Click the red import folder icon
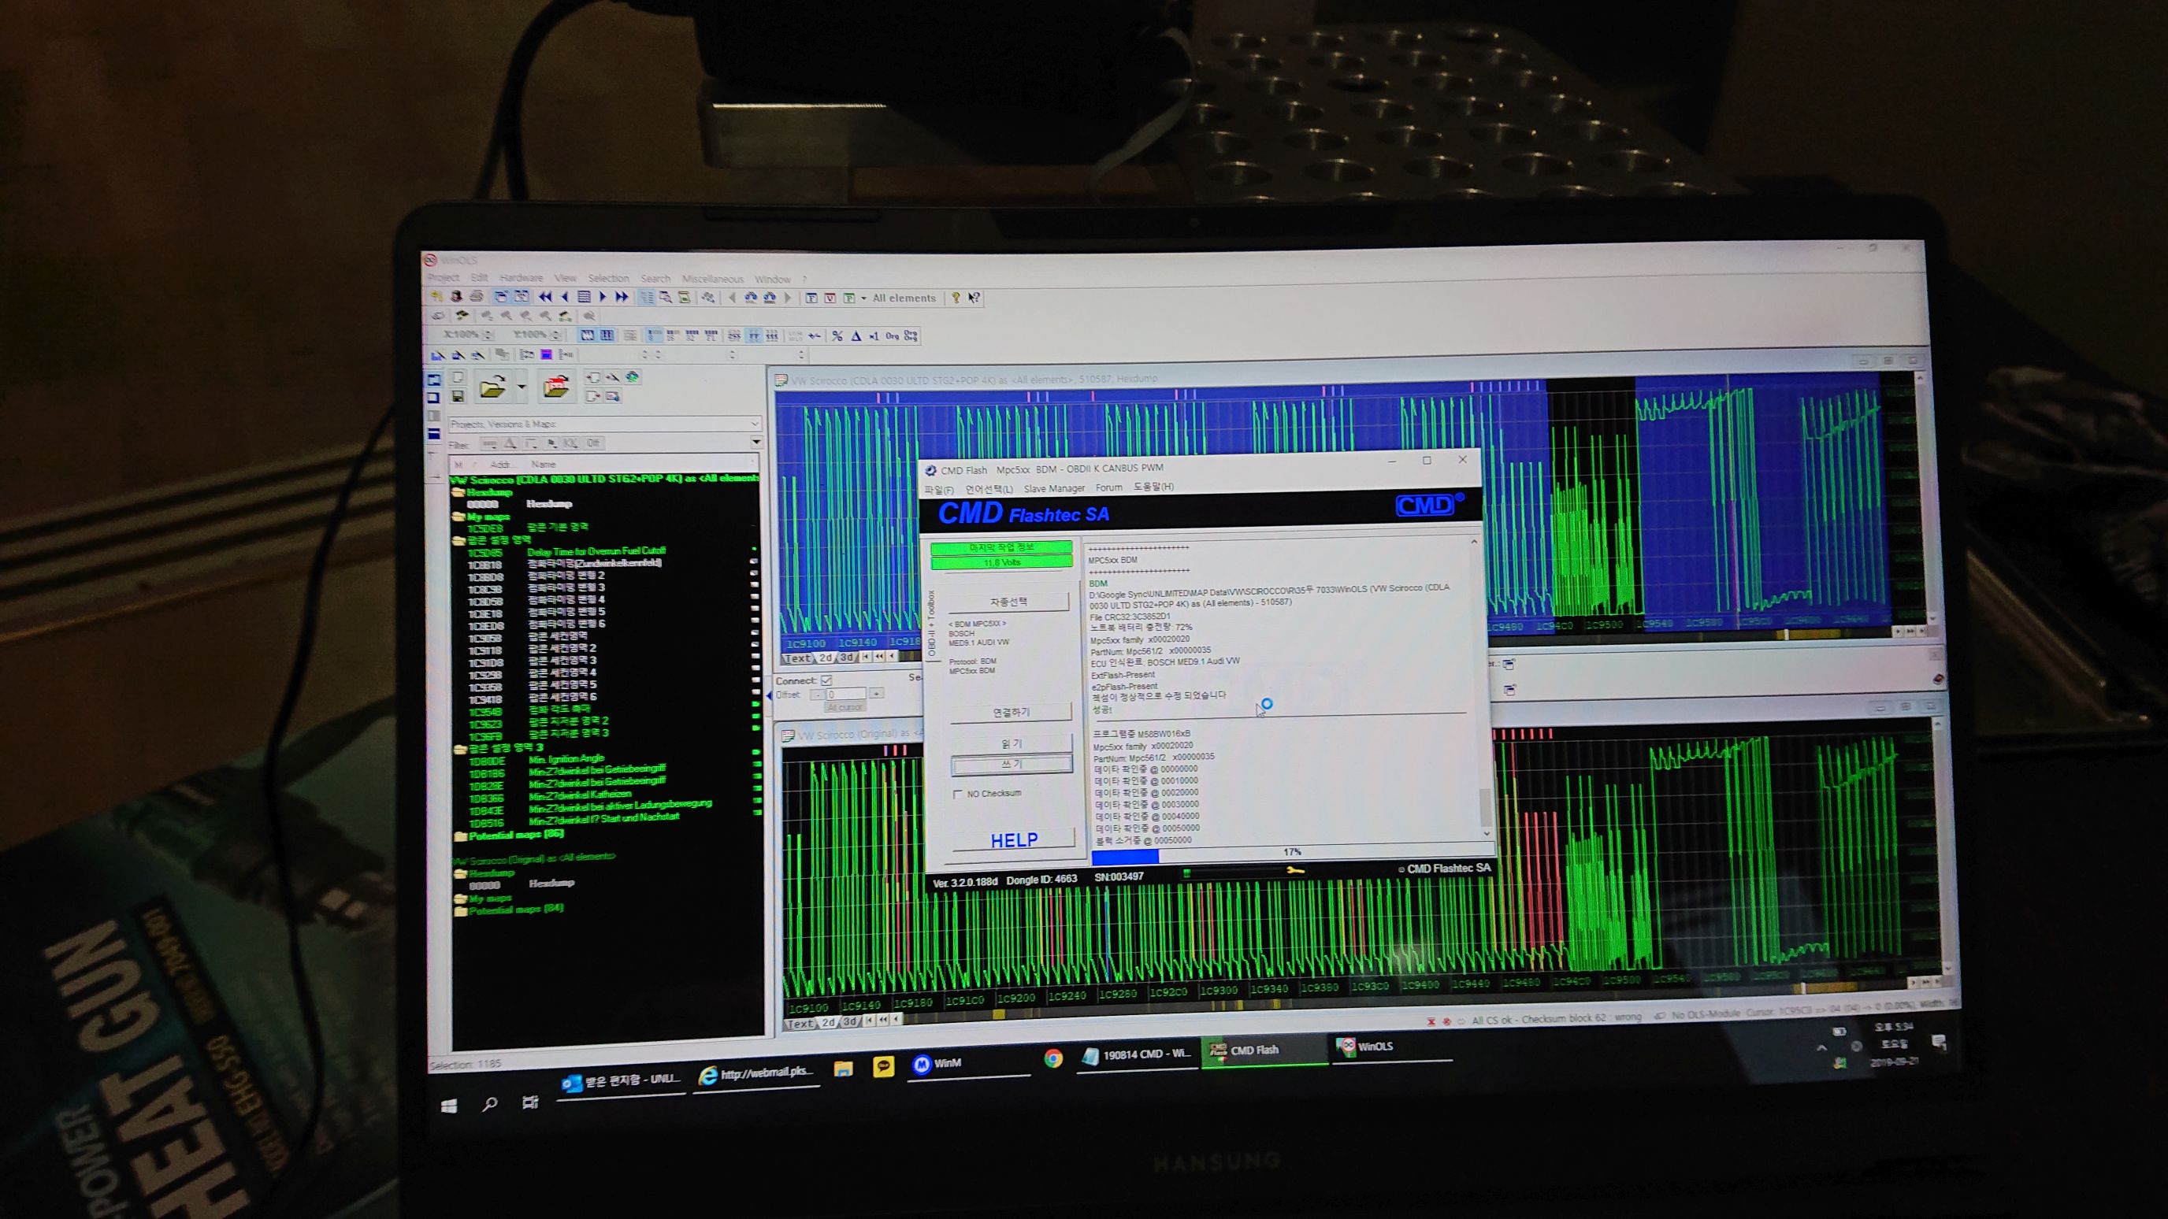Viewport: 2168px width, 1219px height. [x=555, y=386]
